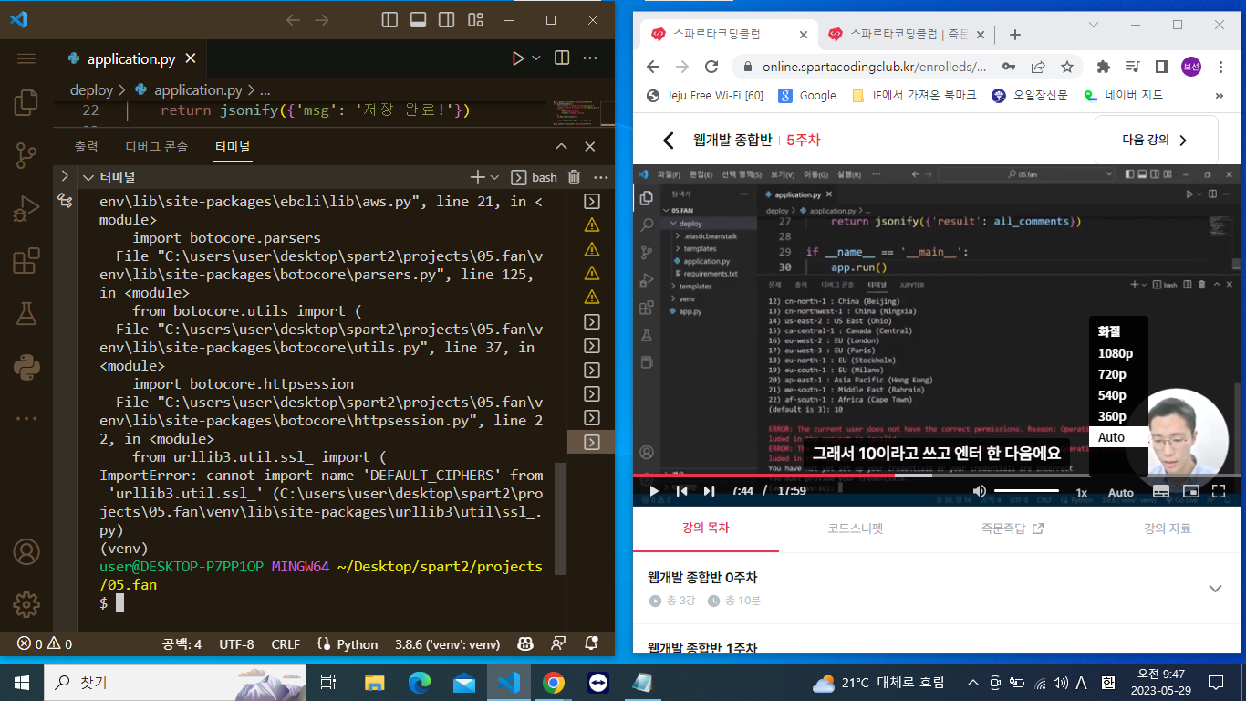Open the VS Code Explorer view
Image resolution: width=1246 pixels, height=701 pixels.
[x=26, y=102]
